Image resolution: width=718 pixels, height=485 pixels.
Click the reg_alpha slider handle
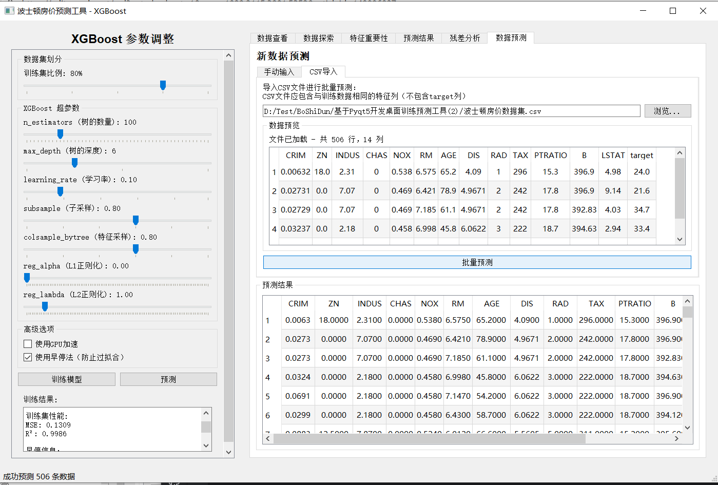point(27,278)
